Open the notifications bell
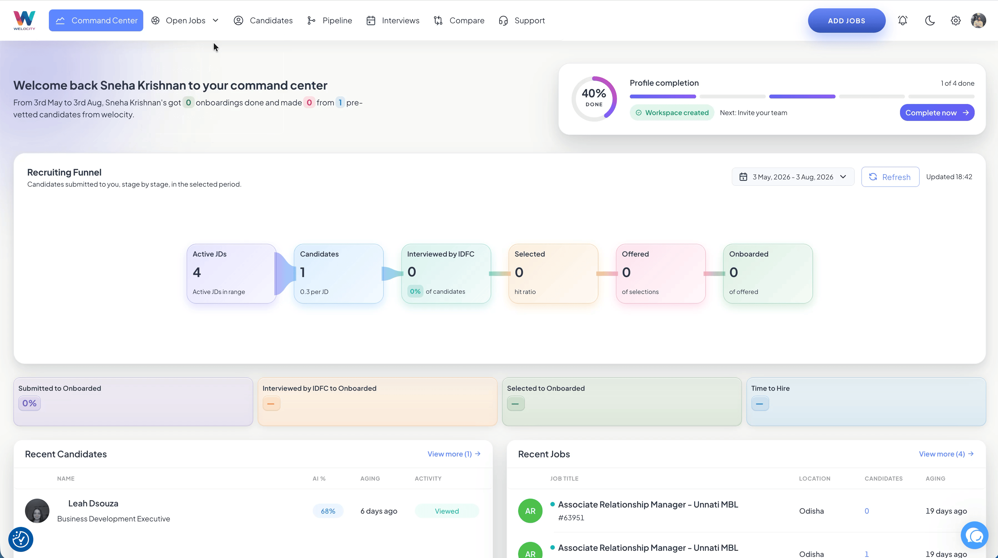 903,21
